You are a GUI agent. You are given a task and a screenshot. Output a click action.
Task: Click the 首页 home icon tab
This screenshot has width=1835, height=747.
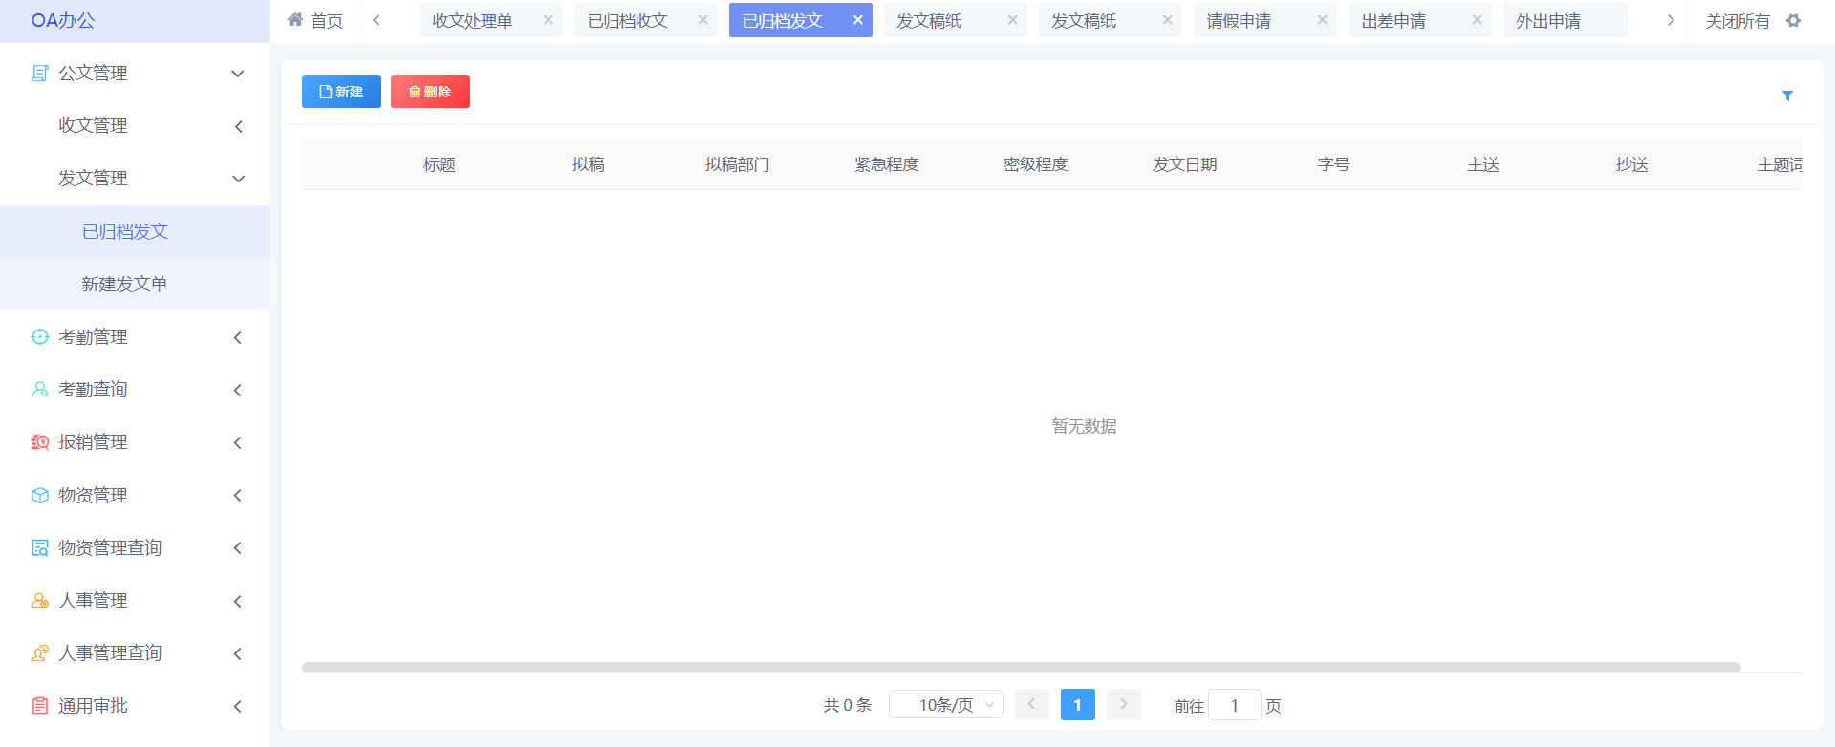coord(315,21)
